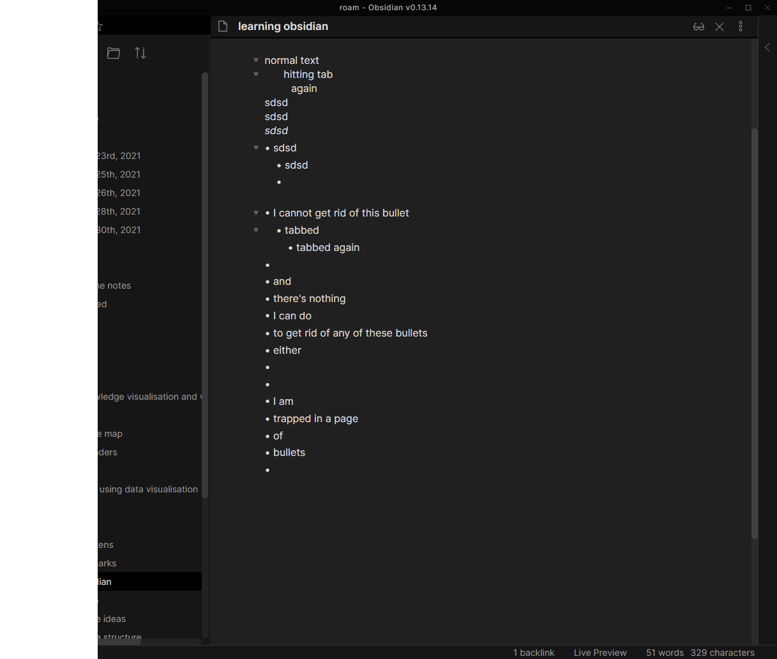777x659 pixels.
Task: Open the backlinks pane via '1 backlink'
Action: pyautogui.click(x=534, y=653)
